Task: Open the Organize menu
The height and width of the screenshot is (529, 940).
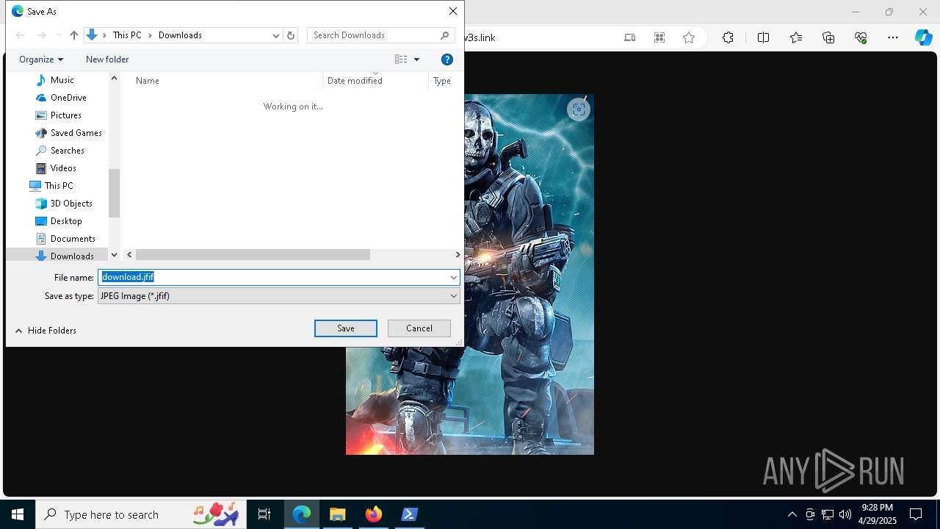Action: pos(41,60)
